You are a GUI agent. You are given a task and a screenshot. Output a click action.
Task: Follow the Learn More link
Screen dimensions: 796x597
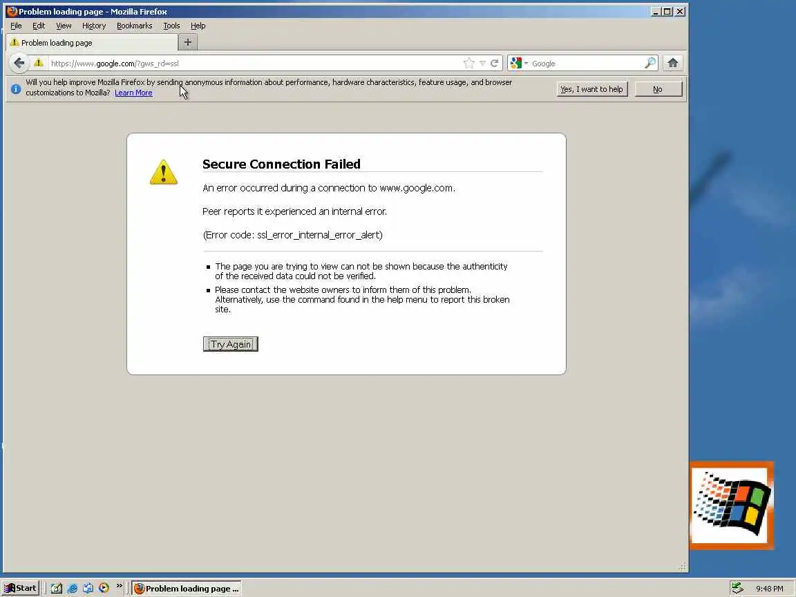coord(133,93)
